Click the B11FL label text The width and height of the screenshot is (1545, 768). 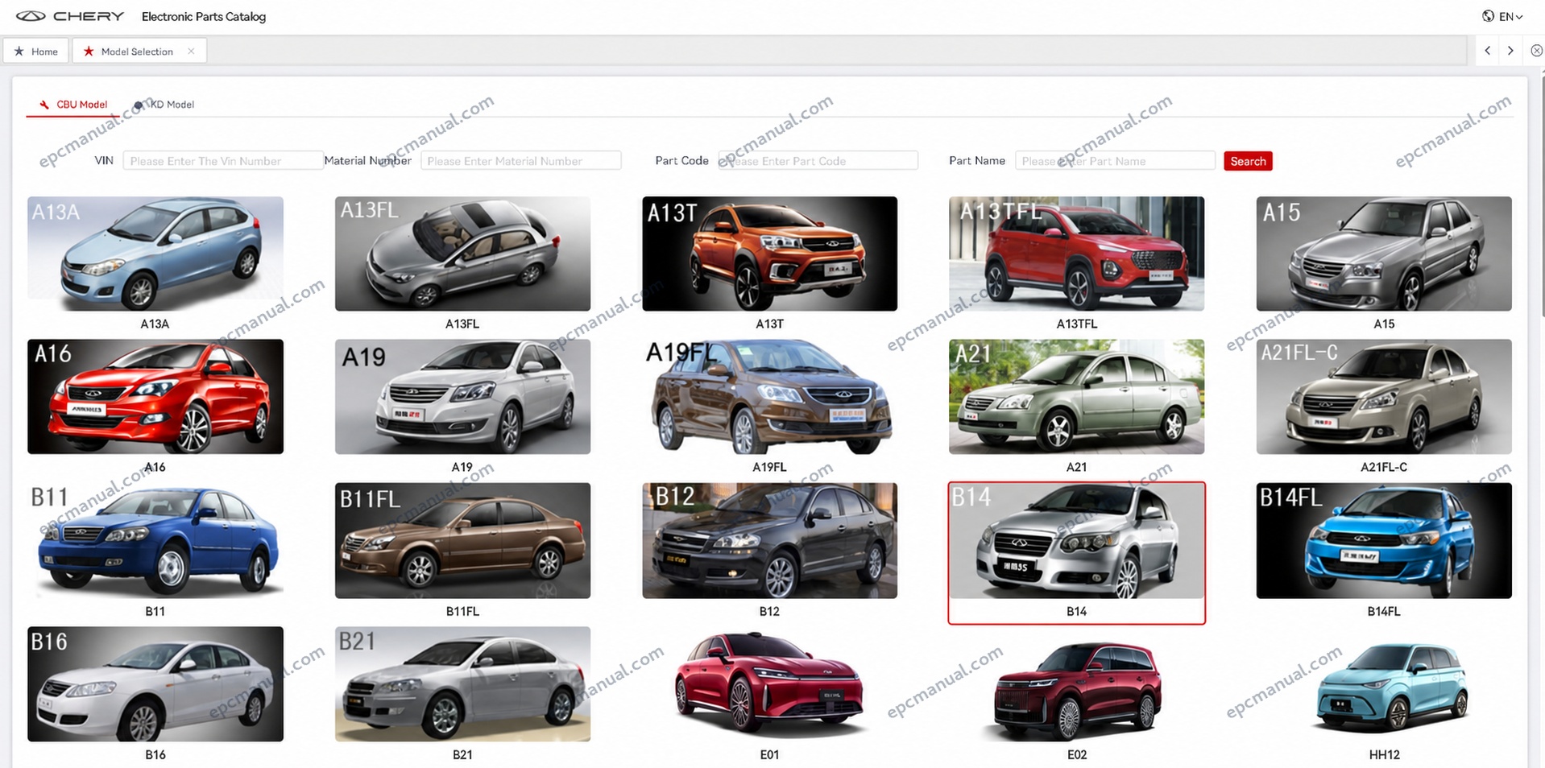pyautogui.click(x=462, y=611)
